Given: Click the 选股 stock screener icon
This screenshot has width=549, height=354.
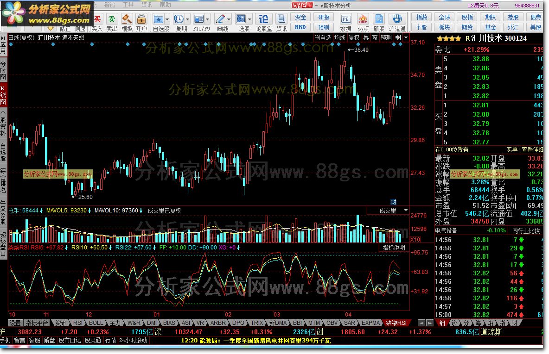Looking at the screenshot, I should (241, 19).
